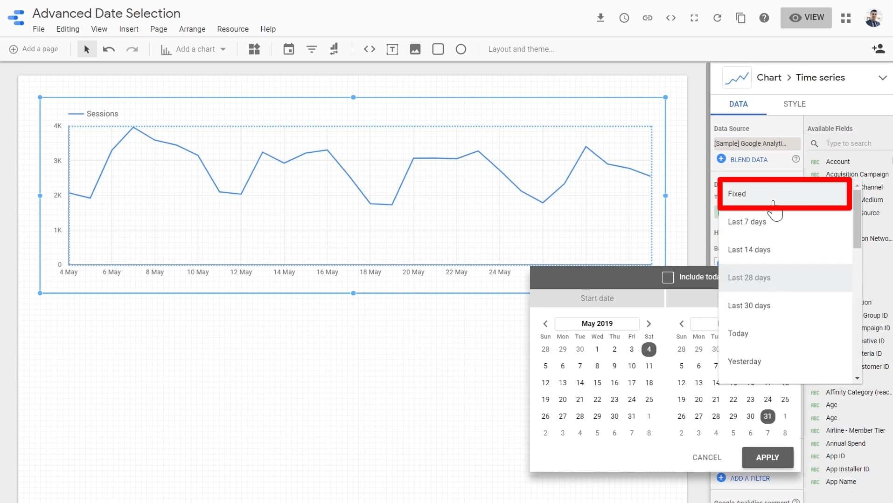The image size is (893, 503).
Task: Draw a circle shape
Action: (x=460, y=49)
